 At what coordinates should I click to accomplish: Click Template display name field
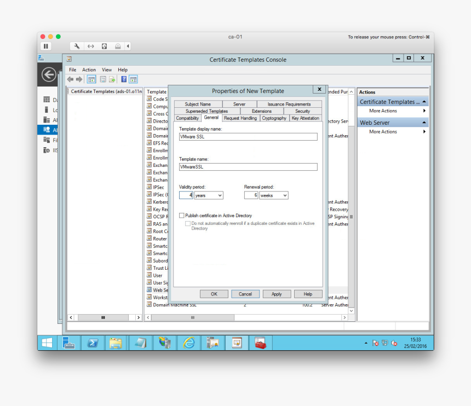248,137
